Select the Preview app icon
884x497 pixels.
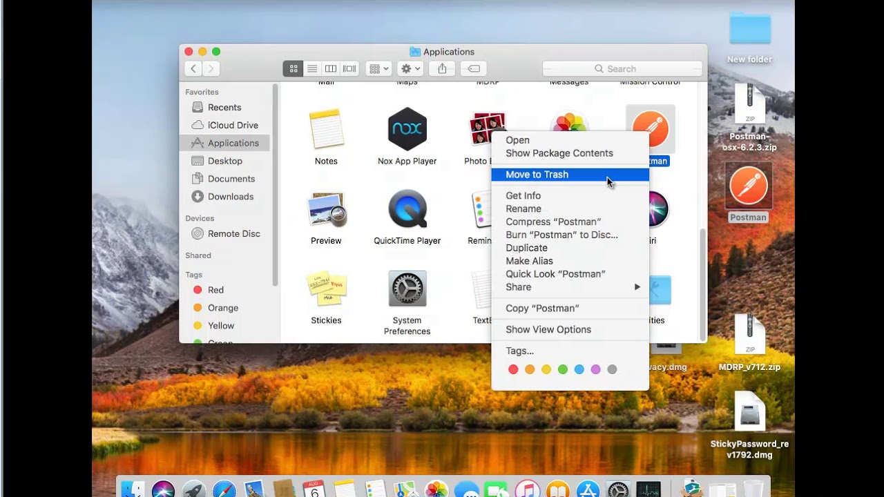point(326,209)
